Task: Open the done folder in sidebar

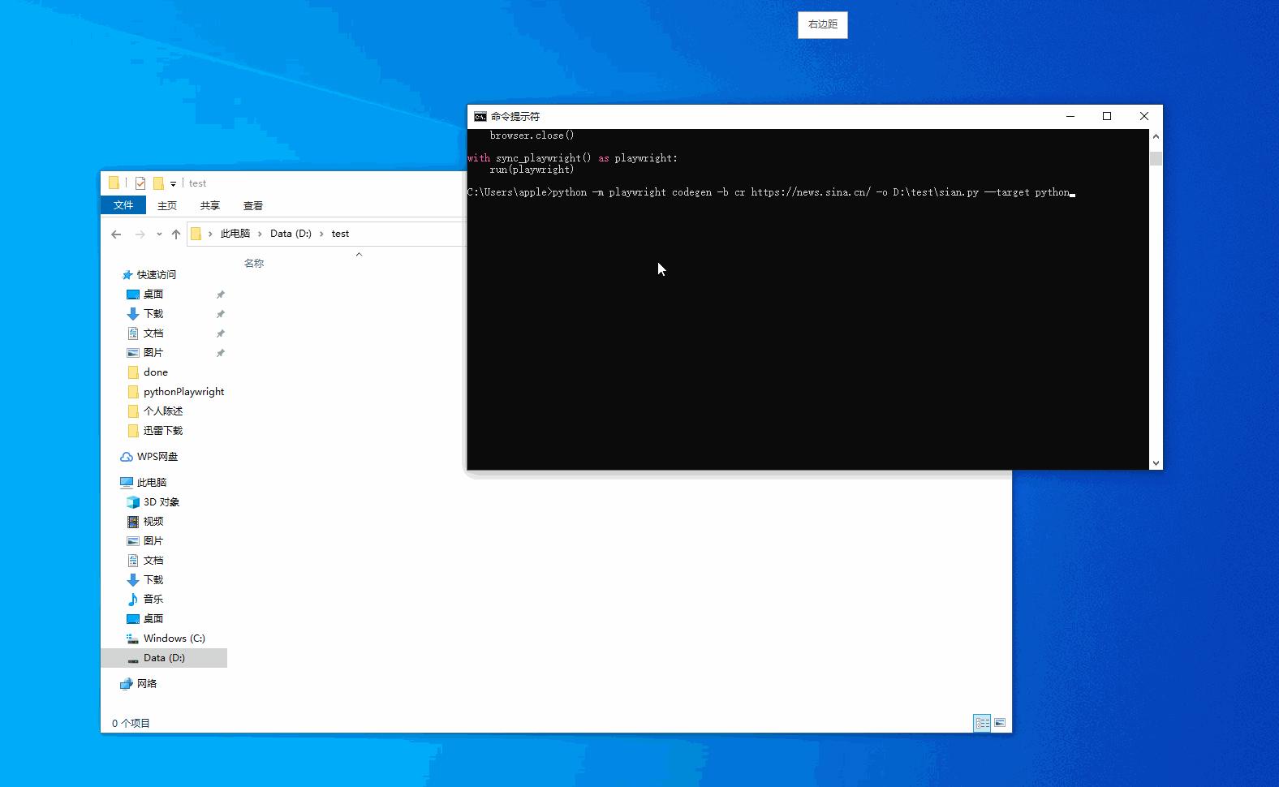Action: coord(156,372)
